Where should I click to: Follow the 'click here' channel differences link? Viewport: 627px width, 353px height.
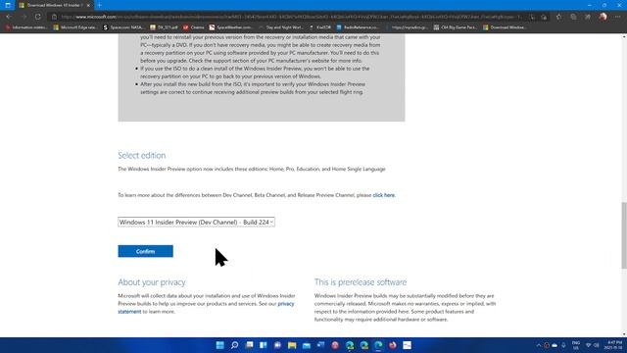click(383, 195)
